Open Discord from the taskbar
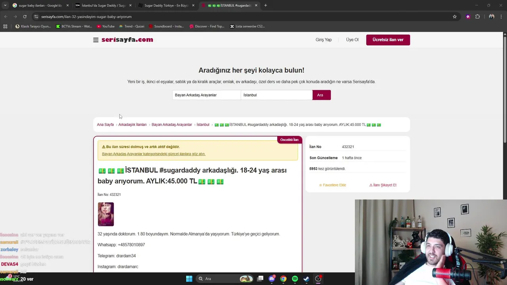 272,279
